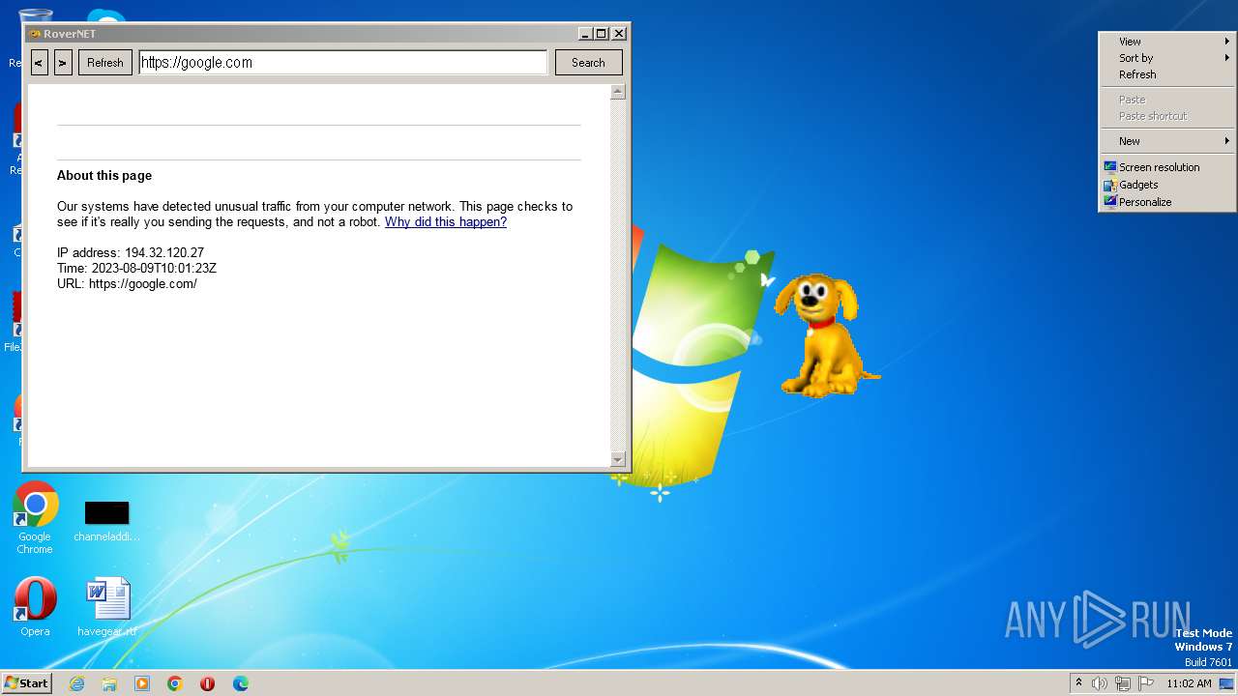Click the 11:02 AM system clock
This screenshot has width=1238, height=696.
click(1189, 683)
